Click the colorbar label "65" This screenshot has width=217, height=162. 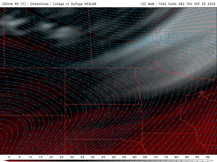point(145,157)
